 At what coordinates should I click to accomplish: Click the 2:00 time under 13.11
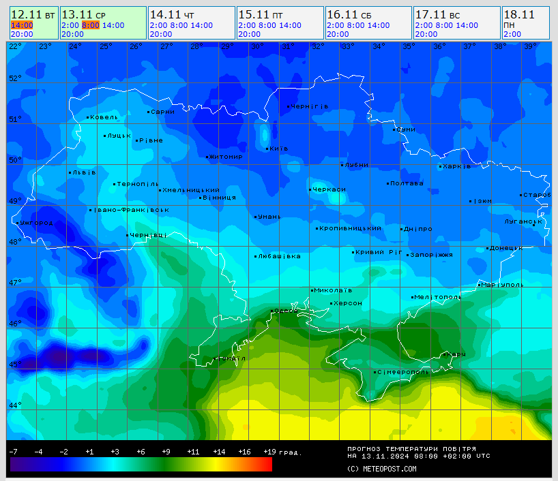tap(69, 25)
